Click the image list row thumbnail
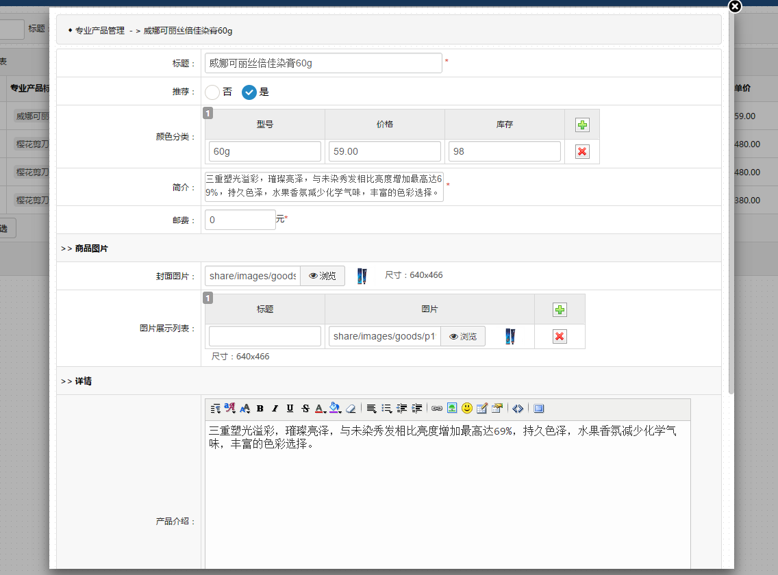Viewport: 778px width, 575px height. (510, 336)
